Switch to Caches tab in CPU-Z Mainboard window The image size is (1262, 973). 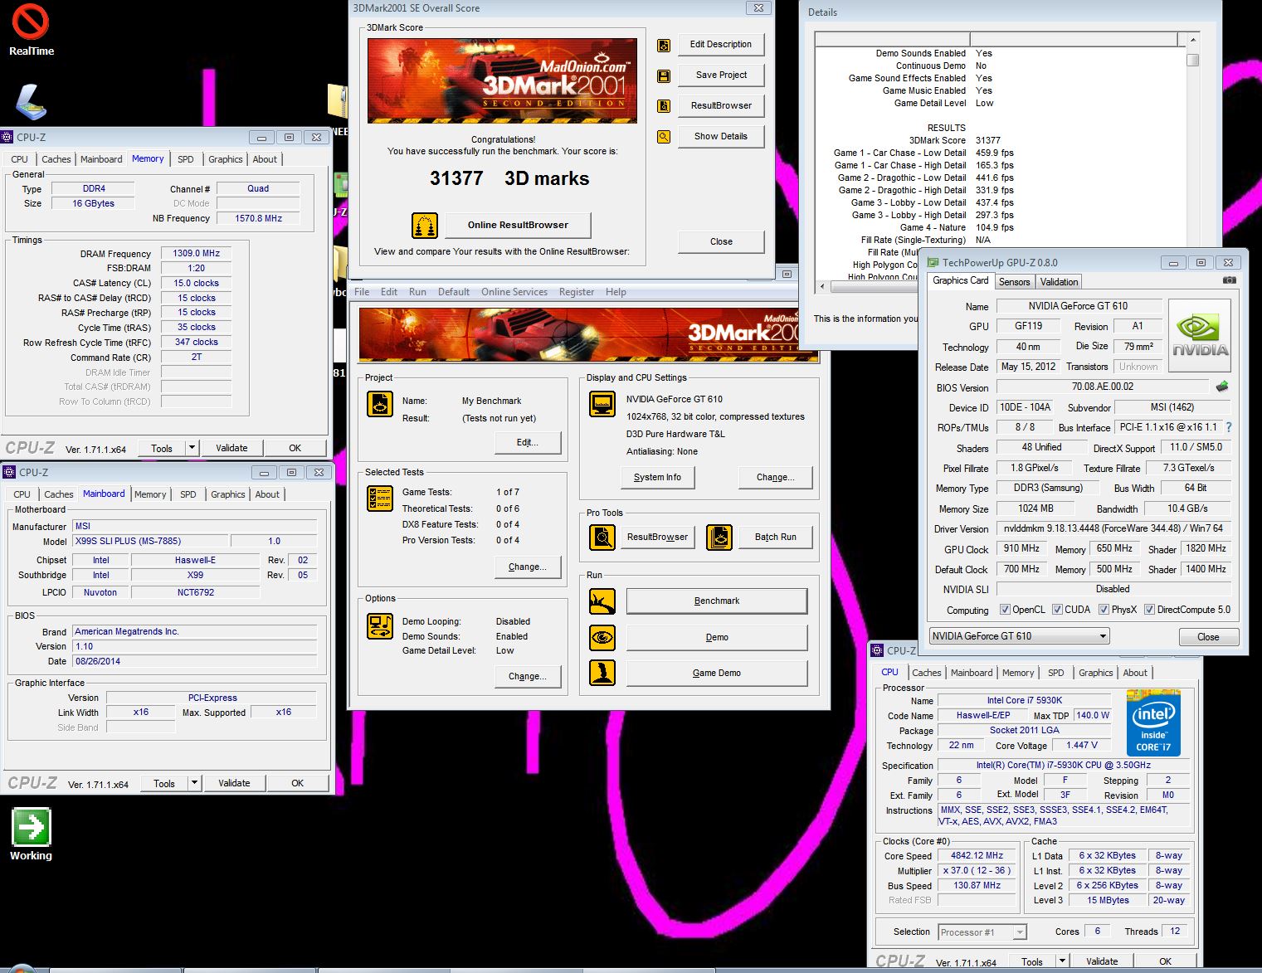point(59,494)
